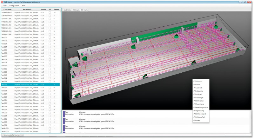Select the highlighted Test016 row

[30, 84]
